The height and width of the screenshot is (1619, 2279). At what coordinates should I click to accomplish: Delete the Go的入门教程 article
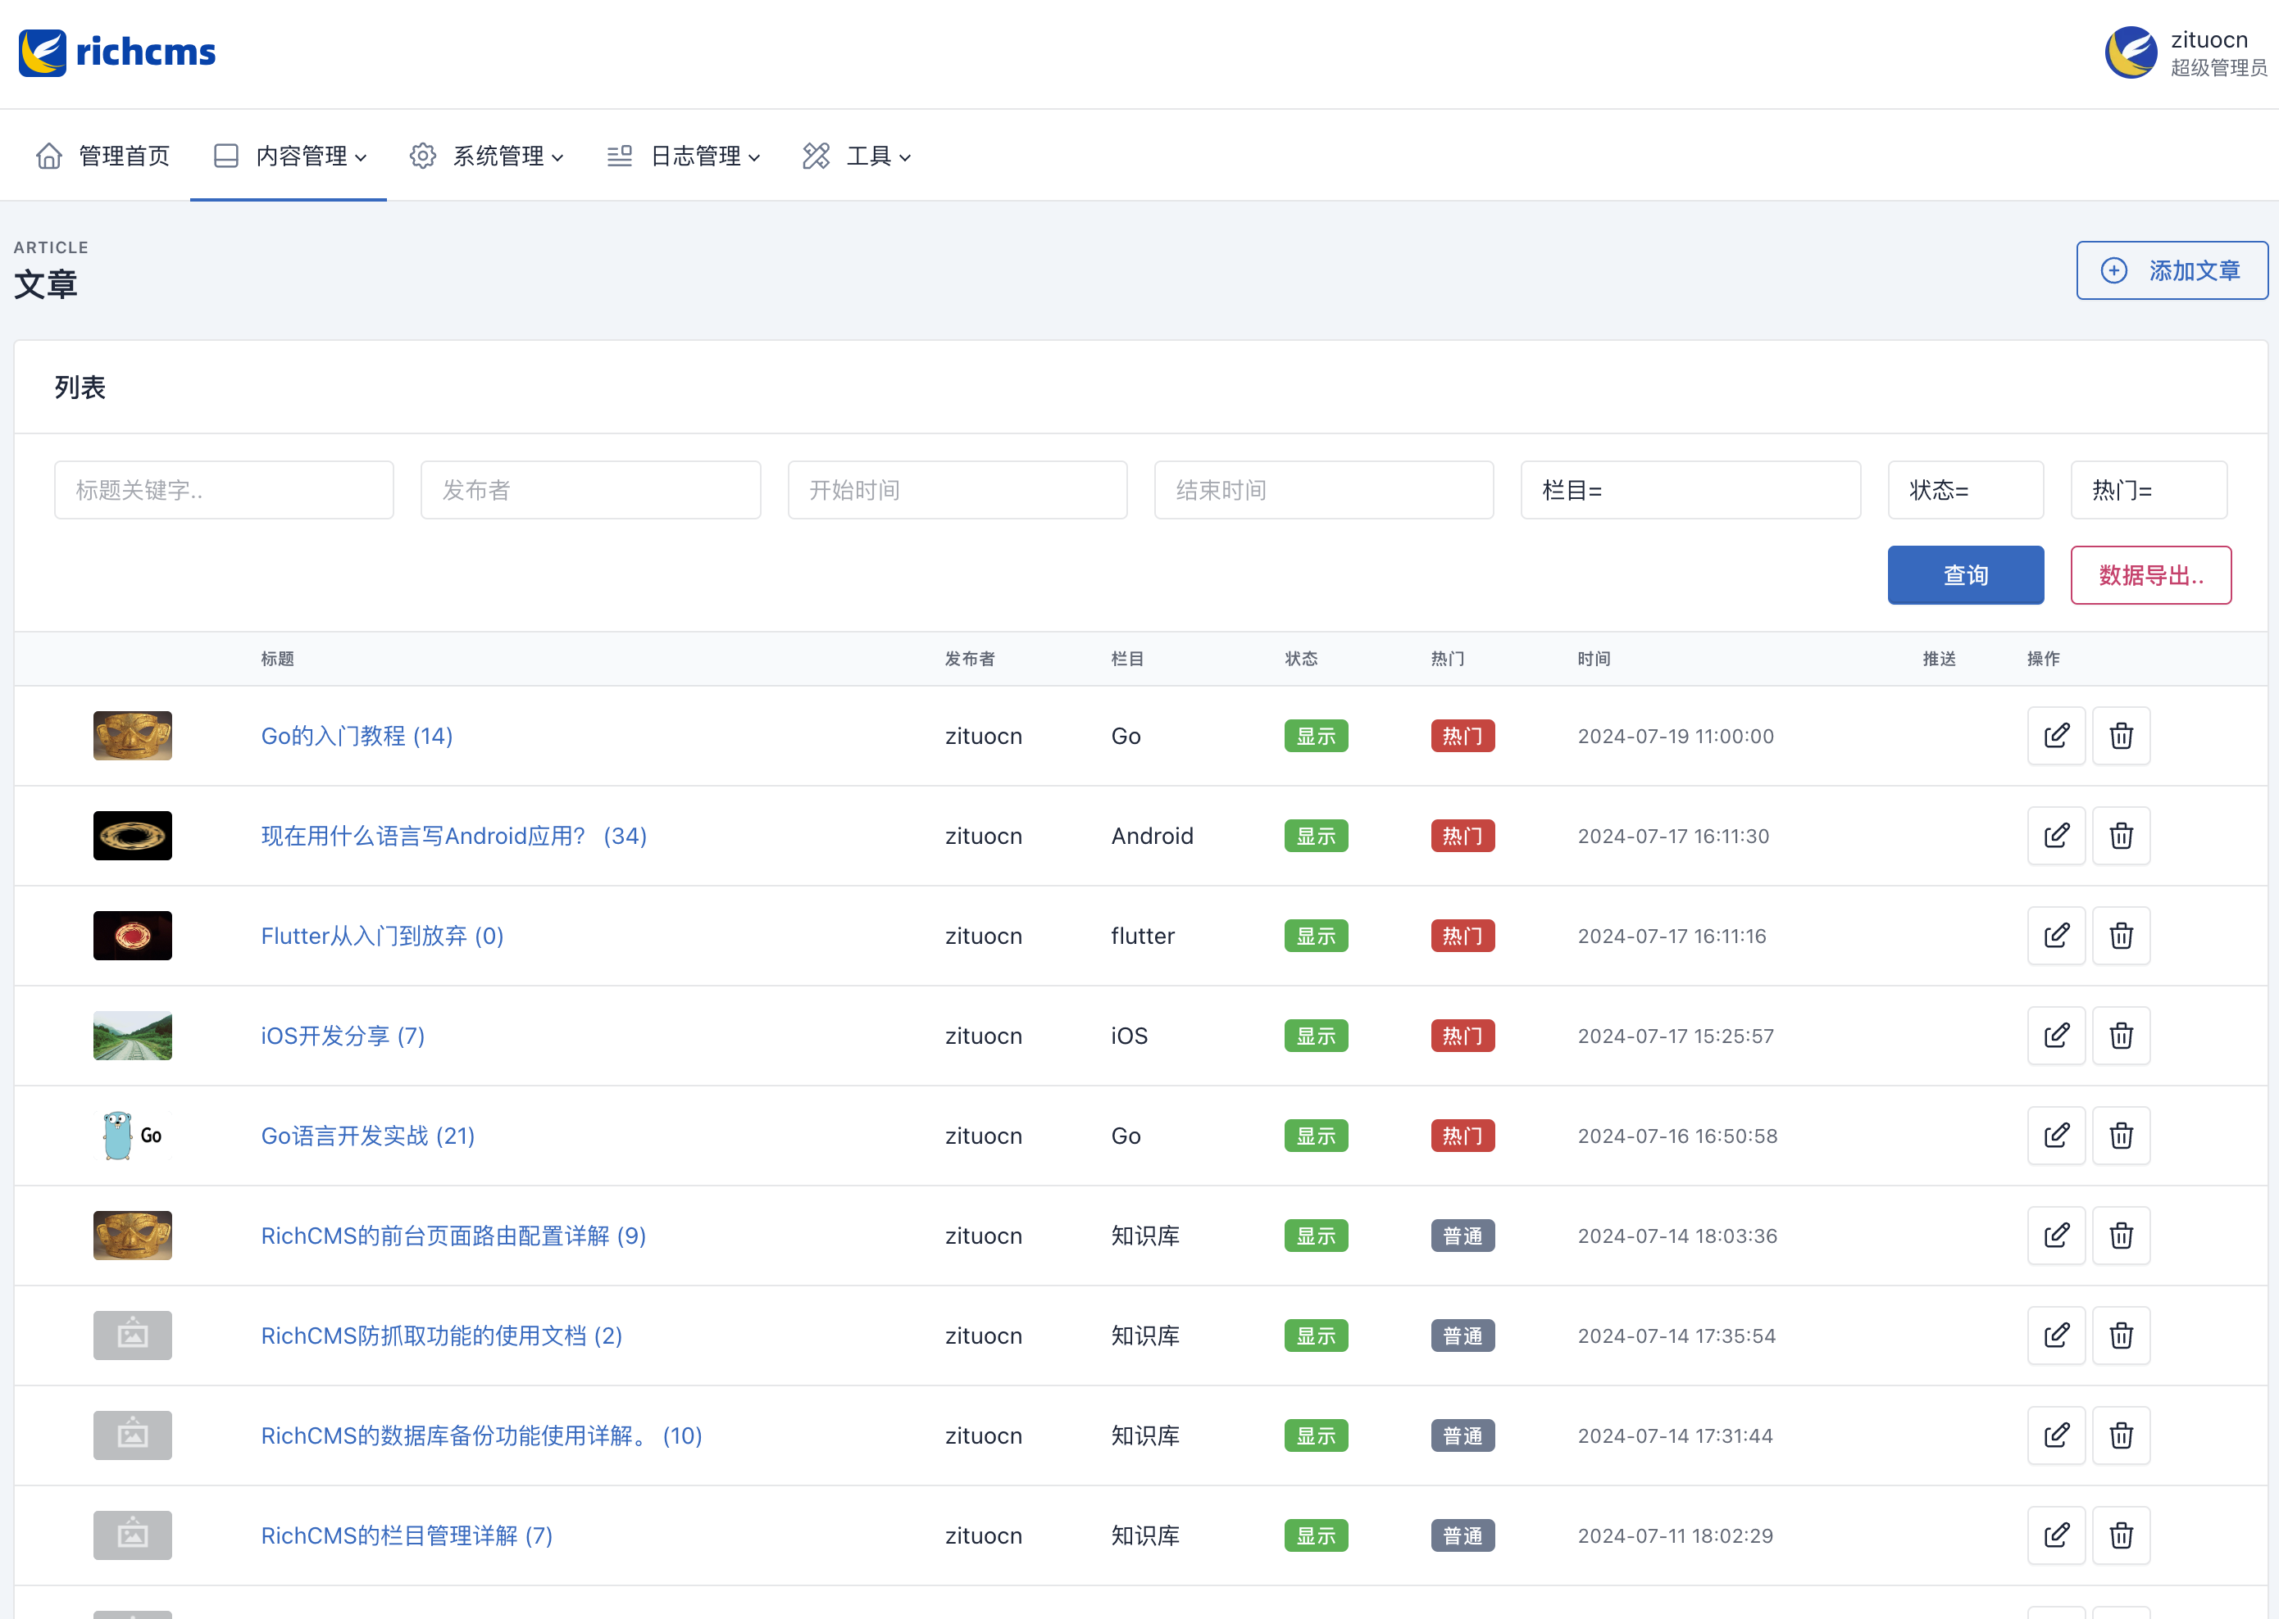pos(2121,736)
